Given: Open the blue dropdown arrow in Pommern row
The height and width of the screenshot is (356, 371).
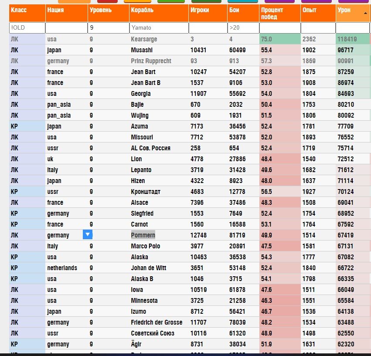Looking at the screenshot, I should tap(88, 235).
